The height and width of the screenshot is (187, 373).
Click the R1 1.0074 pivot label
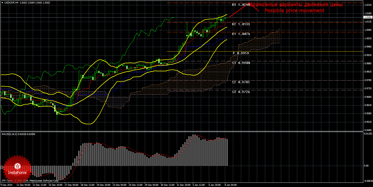241,34
